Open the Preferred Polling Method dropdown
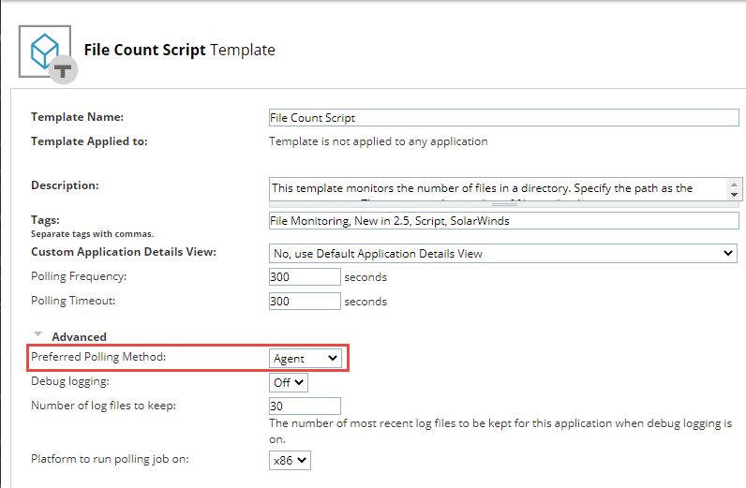This screenshot has height=488, width=746. 305,358
